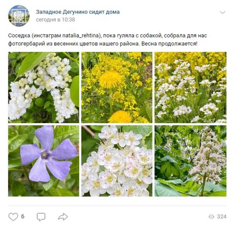Open the white hawthorn blossoms photo
235x227 pixels.
click(x=117, y=161)
